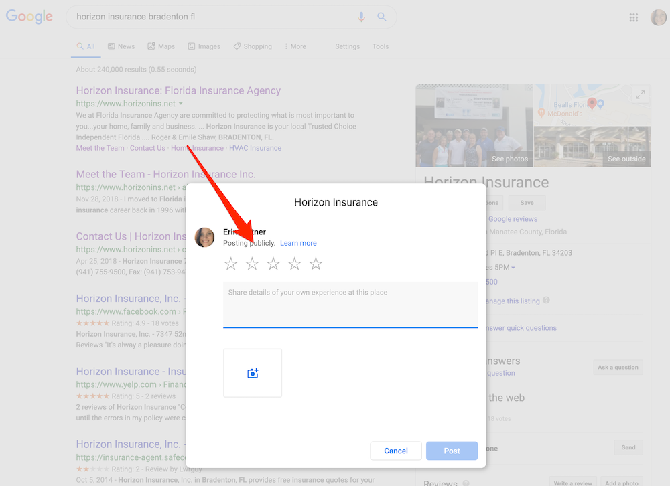The width and height of the screenshot is (670, 486).
Task: Click the manage this listing link
Action: 513,301
